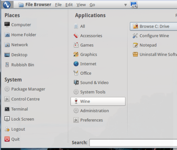
Task: Launch Configure Wine
Action: click(154, 36)
